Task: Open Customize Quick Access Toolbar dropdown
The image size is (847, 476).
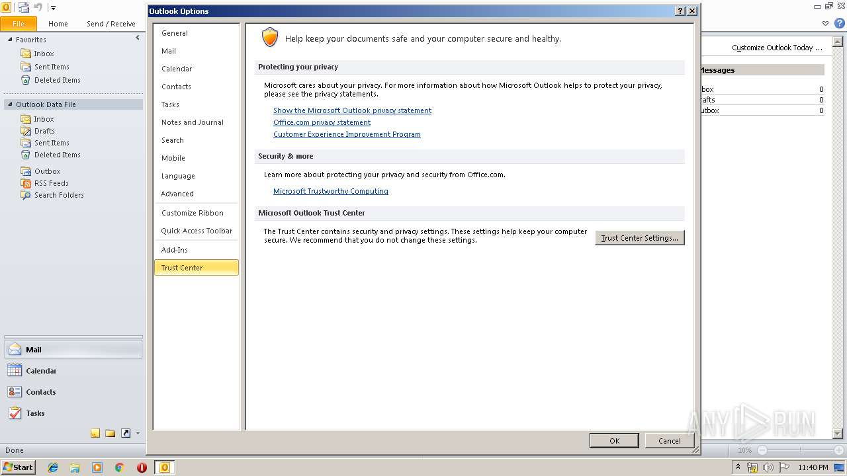Action: tap(54, 8)
